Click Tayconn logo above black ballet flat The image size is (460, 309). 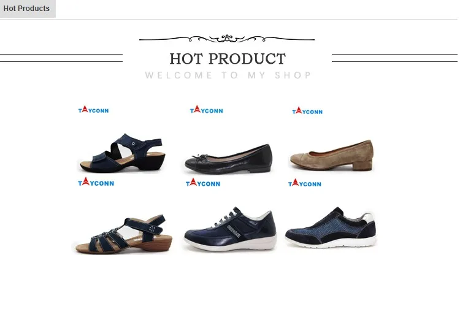(x=207, y=110)
